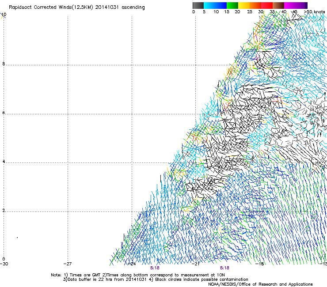Click the longitude axis label '-27'
Screen dimensions: 327x287
(68, 264)
